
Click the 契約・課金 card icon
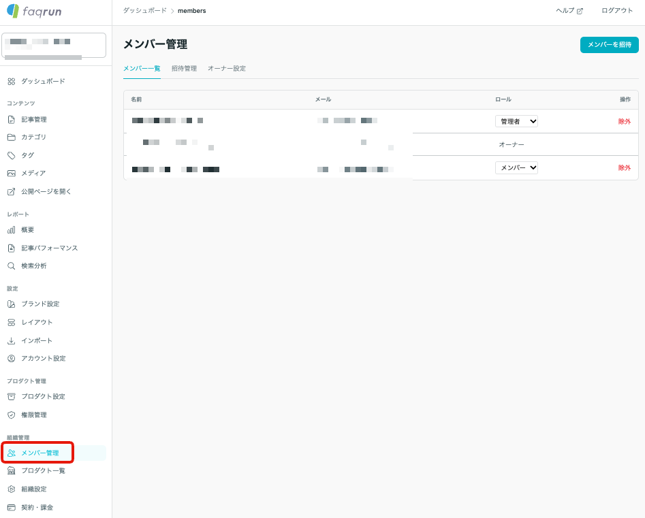(12, 508)
